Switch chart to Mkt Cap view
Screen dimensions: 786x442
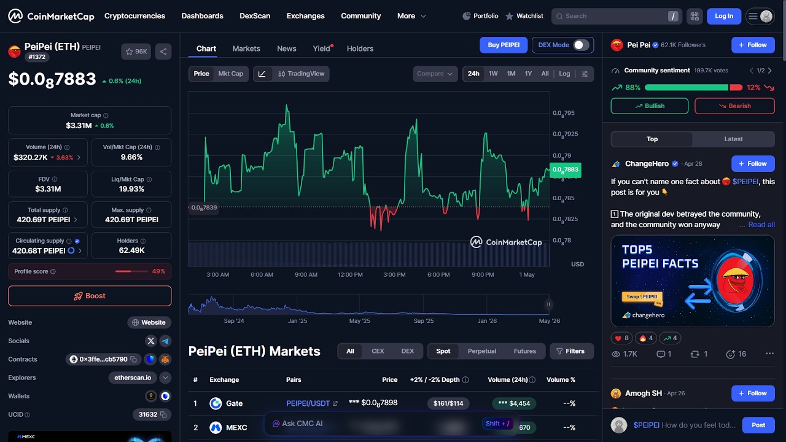(x=231, y=74)
